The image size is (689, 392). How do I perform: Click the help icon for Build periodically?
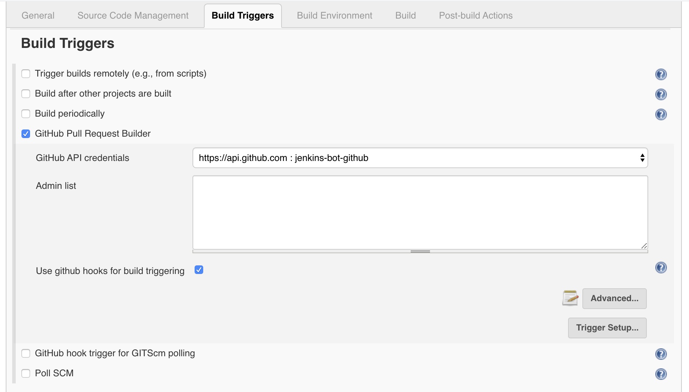click(661, 114)
